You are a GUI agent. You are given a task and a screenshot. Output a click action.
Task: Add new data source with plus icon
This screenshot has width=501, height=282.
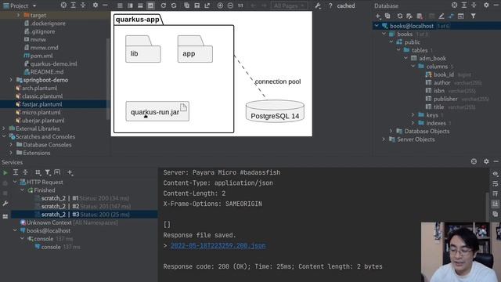click(378, 16)
